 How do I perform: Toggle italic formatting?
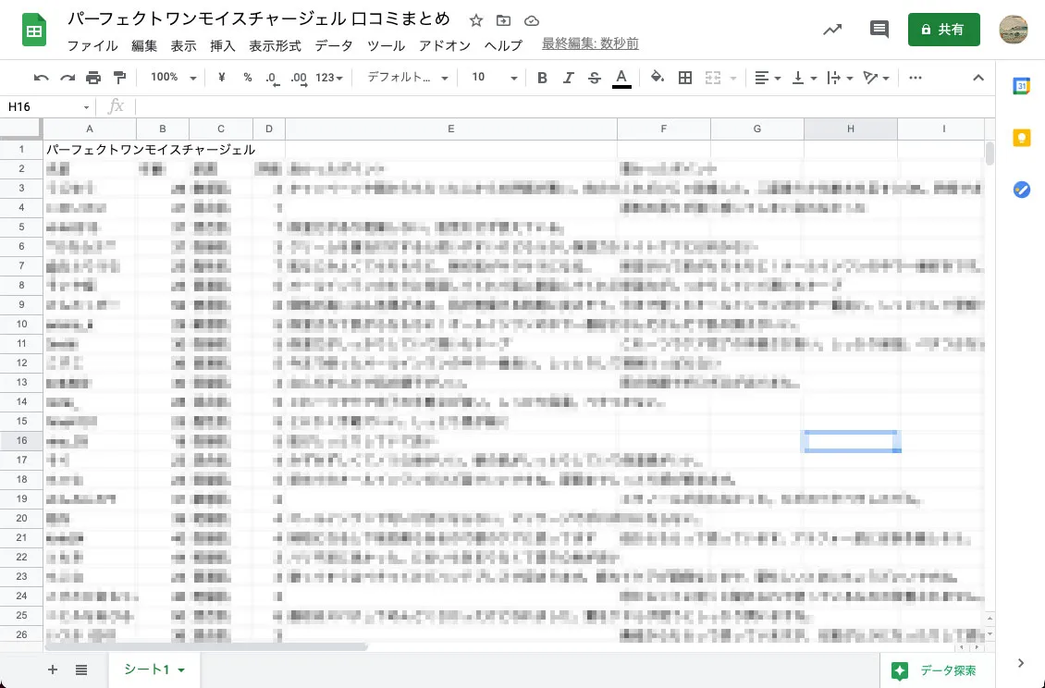coord(569,78)
